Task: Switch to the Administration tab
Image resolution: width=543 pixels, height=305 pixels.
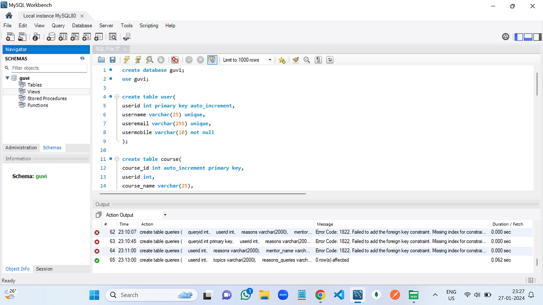Action: tap(21, 148)
